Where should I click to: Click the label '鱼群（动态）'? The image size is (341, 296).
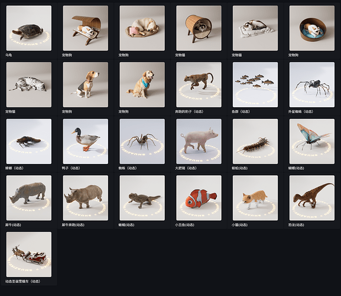(241, 111)
